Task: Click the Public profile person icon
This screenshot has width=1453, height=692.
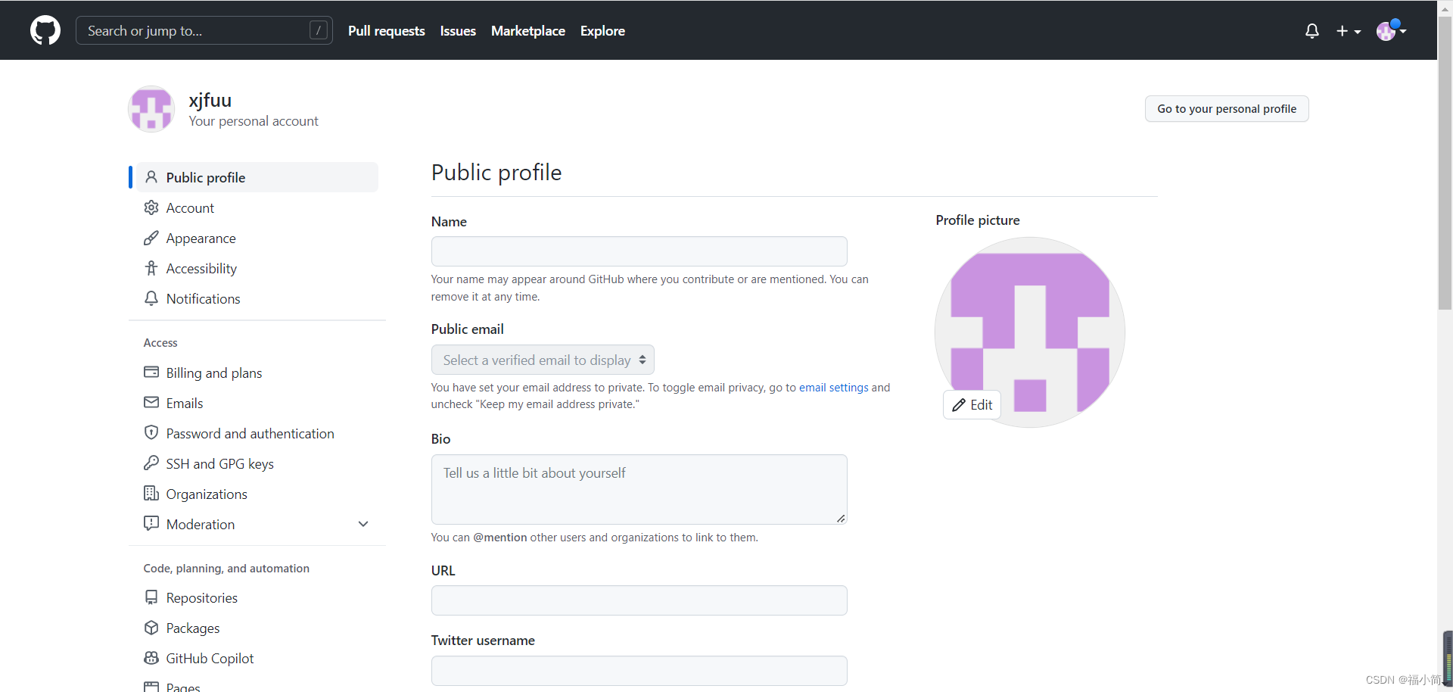Action: [x=151, y=177]
